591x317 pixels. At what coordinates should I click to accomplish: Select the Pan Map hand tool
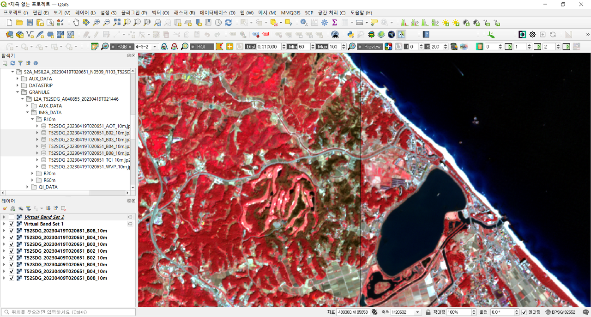(x=76, y=22)
